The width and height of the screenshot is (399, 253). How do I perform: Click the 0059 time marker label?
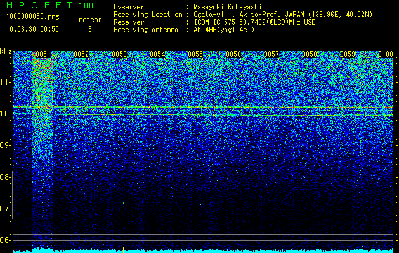pos(348,54)
